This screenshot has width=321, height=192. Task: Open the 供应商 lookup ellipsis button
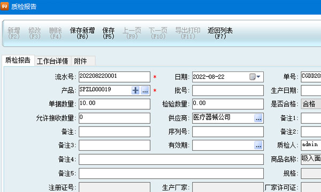click(258, 118)
